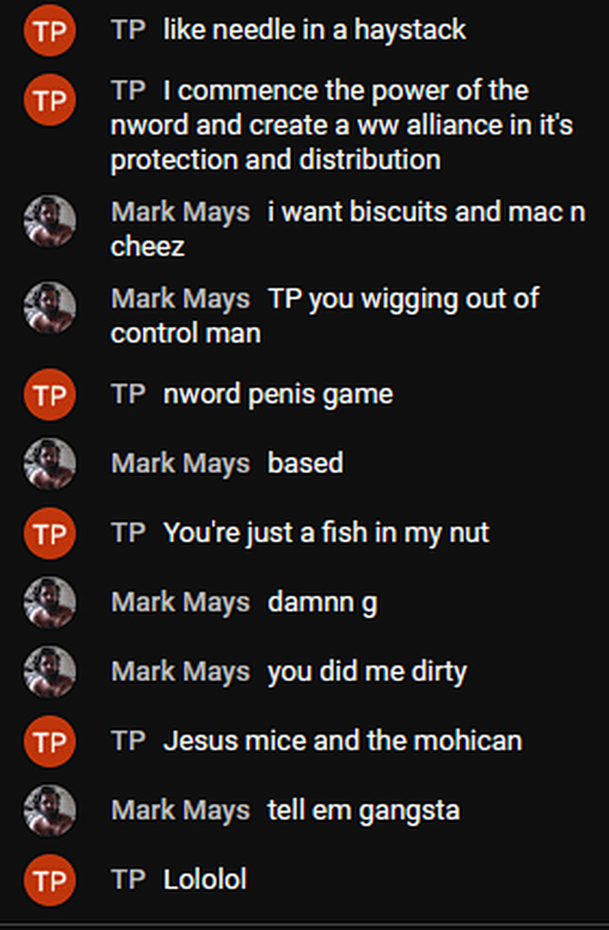Click TP avatar beside 'Jesus mice and the mohican'

point(50,741)
